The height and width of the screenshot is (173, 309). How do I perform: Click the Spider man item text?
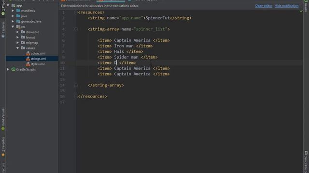pyautogui.click(x=126, y=57)
